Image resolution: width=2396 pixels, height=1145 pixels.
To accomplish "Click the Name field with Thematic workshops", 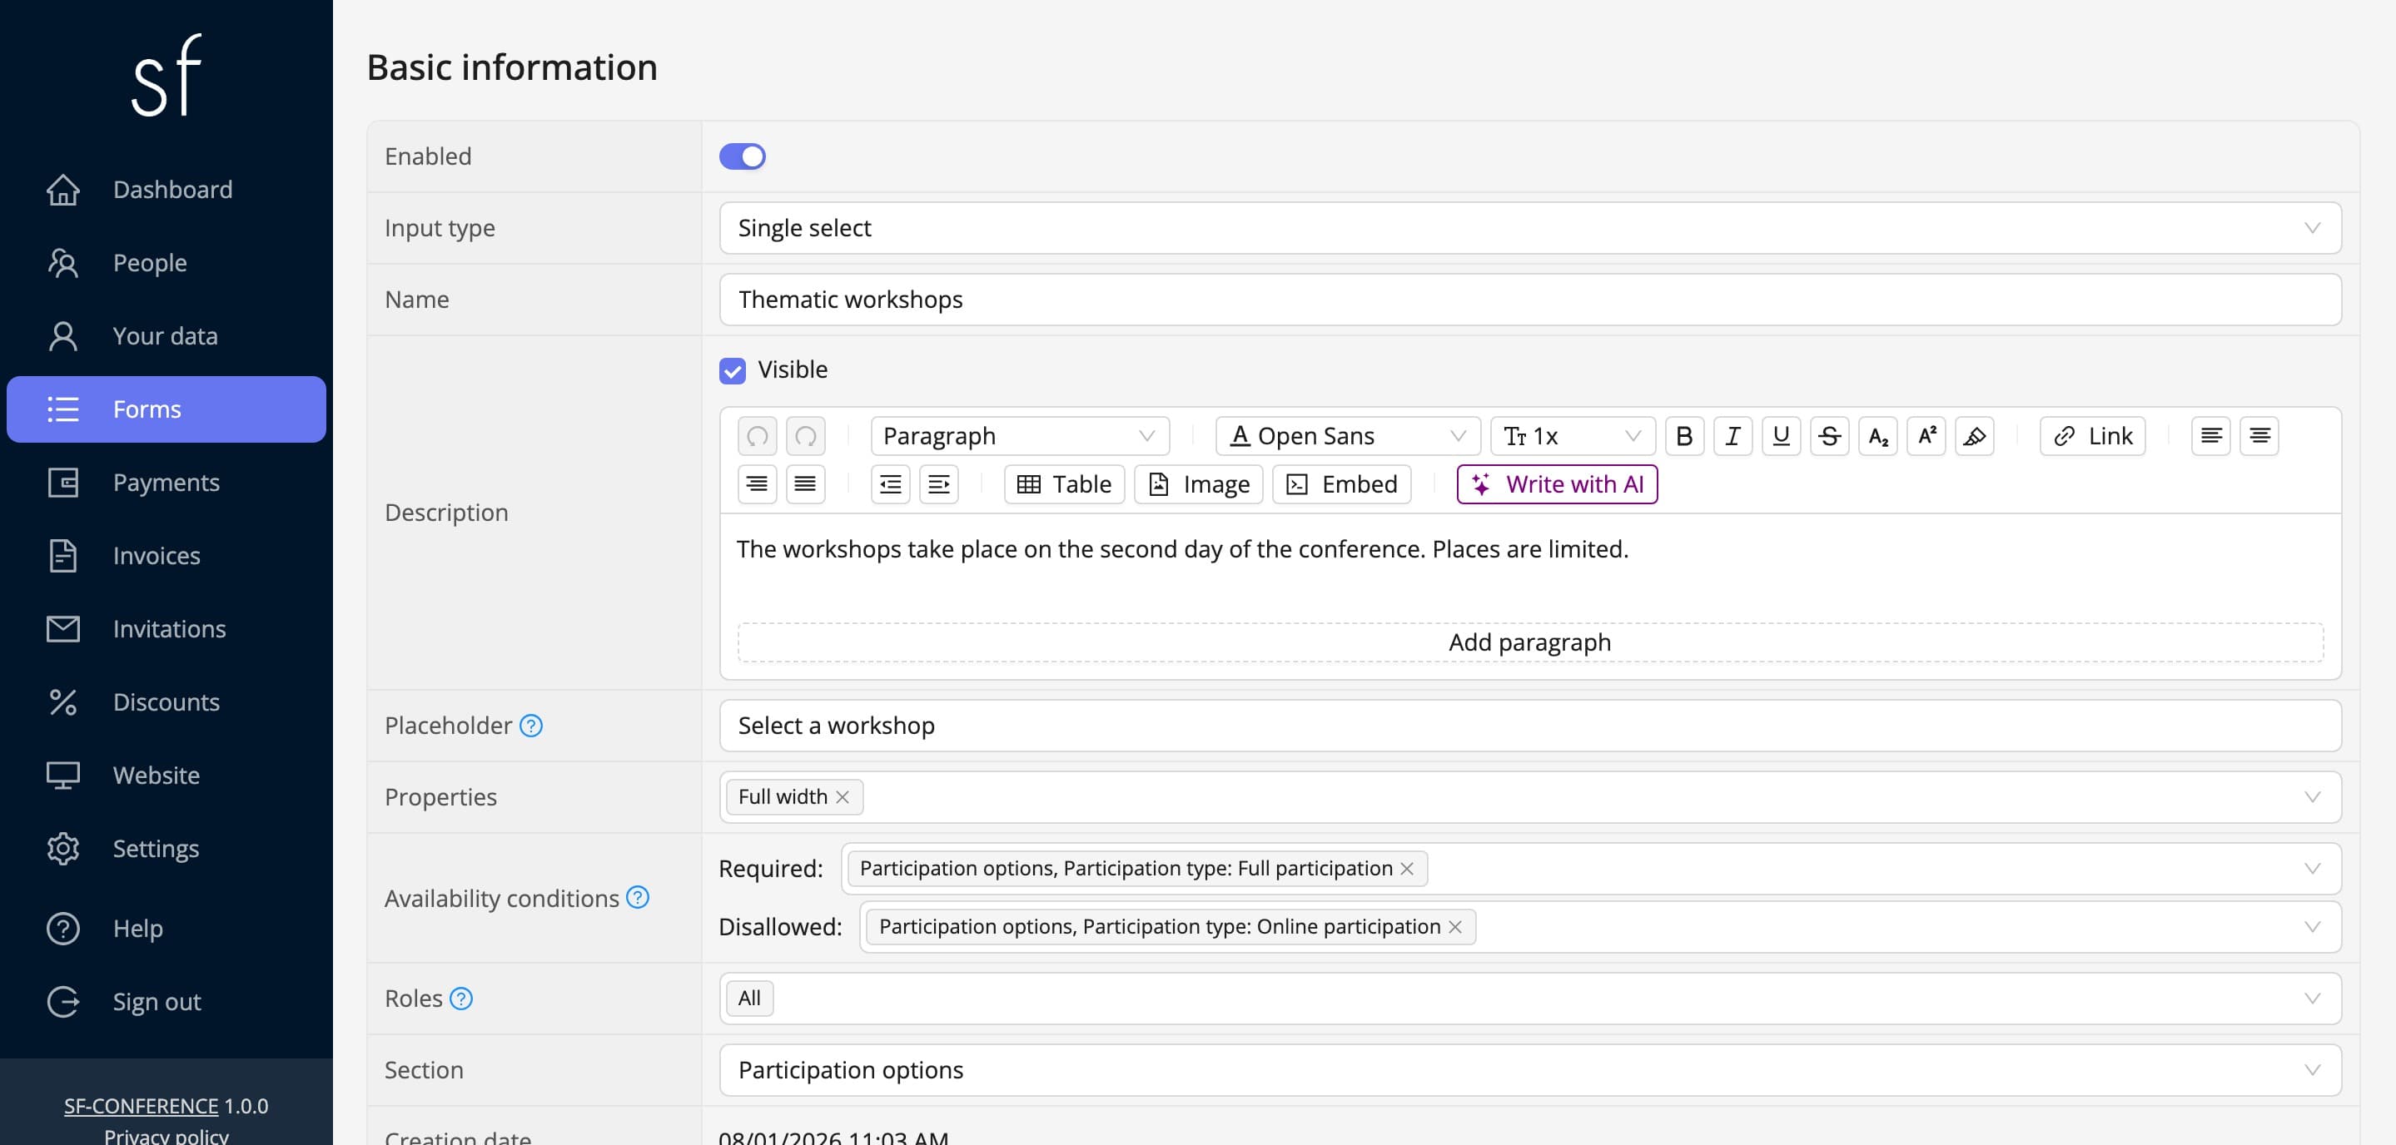I will click(x=1530, y=300).
